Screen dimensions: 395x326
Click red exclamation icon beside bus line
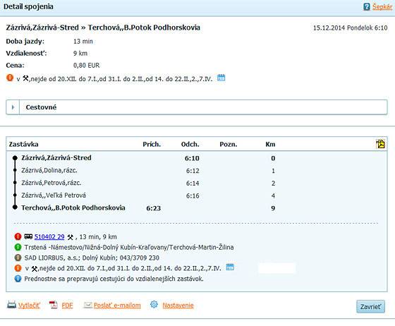pyautogui.click(x=18, y=236)
